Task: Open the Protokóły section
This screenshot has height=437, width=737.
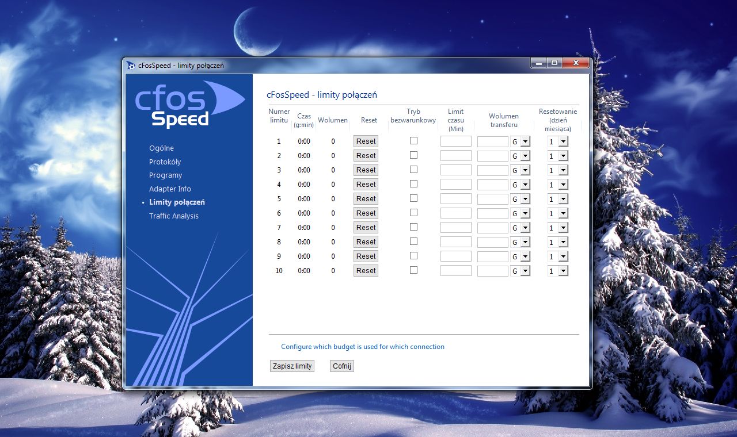Action: 165,162
